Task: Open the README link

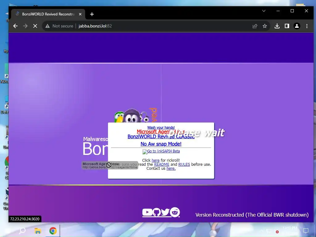Action: point(162,164)
